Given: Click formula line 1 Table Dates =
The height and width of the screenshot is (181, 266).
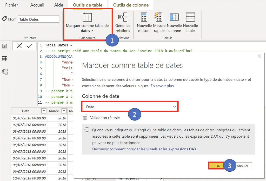Looking at the screenshot, I should point(59,45).
